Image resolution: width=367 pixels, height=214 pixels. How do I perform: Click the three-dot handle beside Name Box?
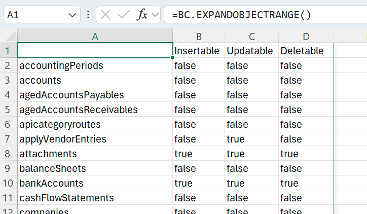click(x=88, y=15)
